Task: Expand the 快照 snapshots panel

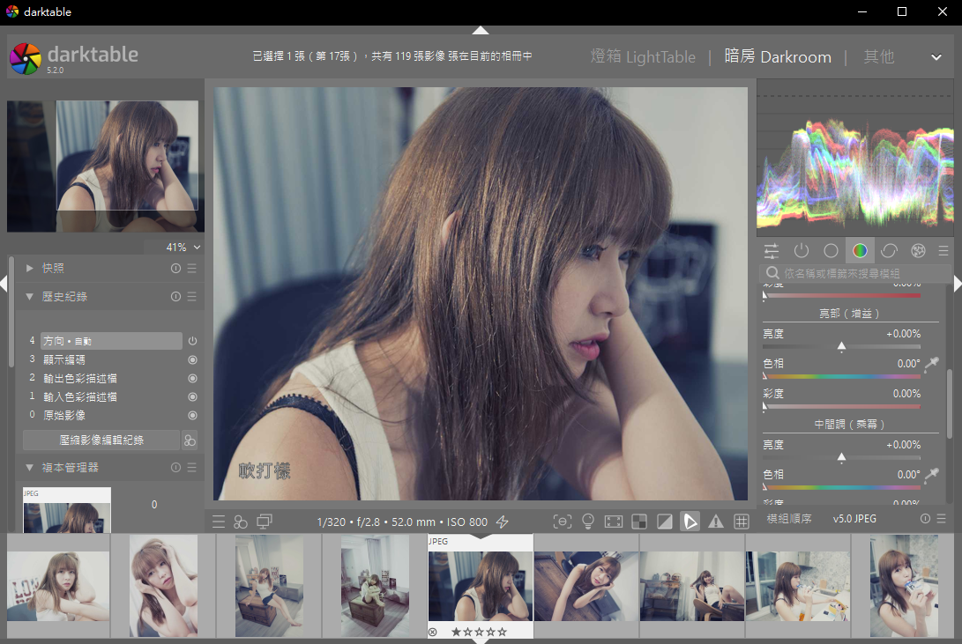Action: (x=29, y=269)
